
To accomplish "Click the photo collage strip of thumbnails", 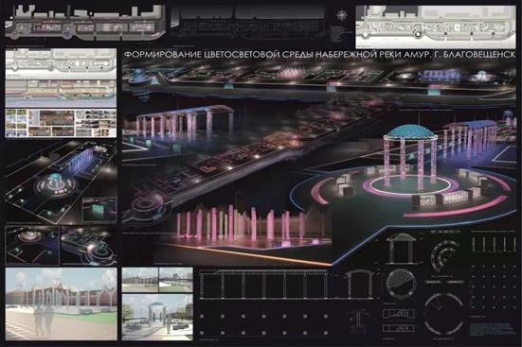I will pyautogui.click(x=61, y=123).
